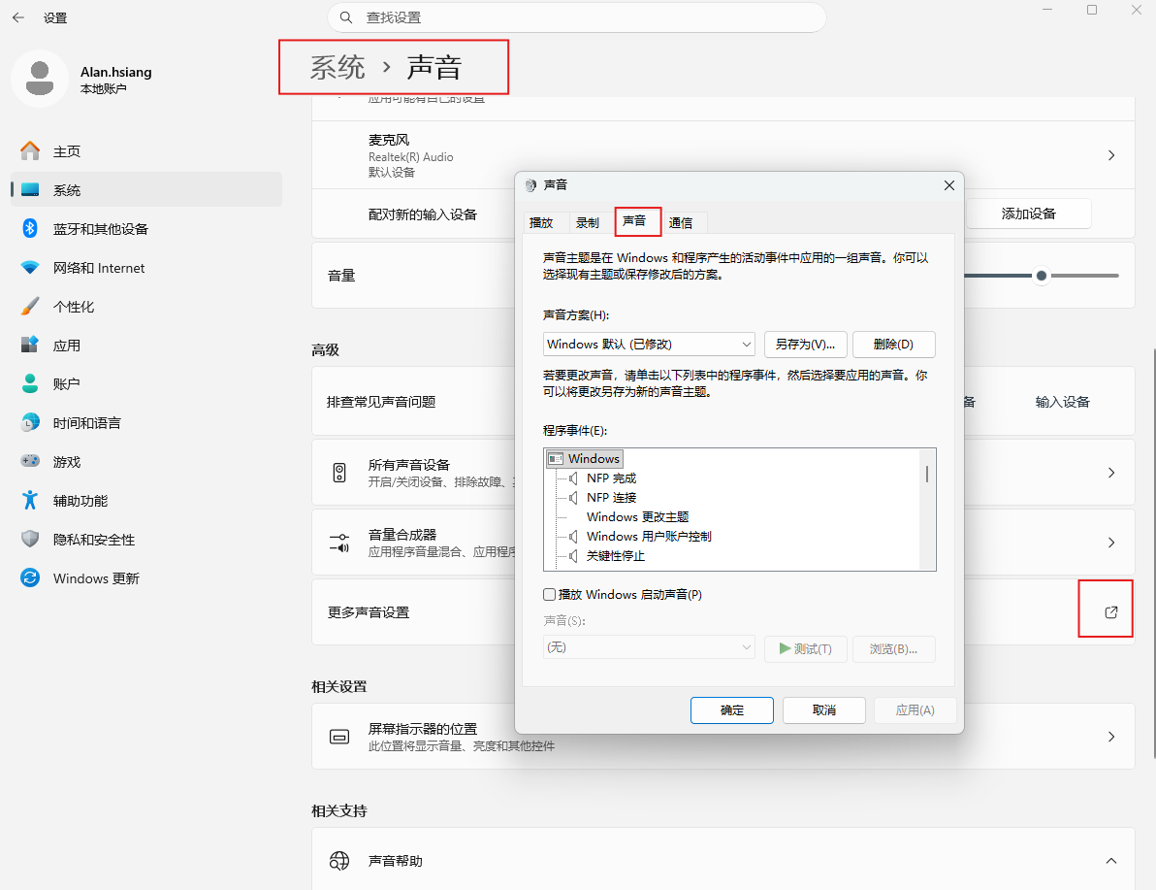This screenshot has height=890, width=1156.
Task: Expand the 所有声音设备 row chevron
Action: coord(1111,473)
